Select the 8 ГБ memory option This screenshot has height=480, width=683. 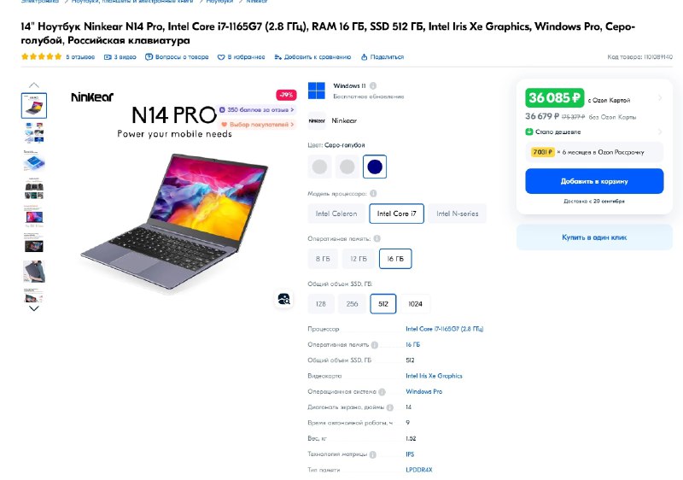tap(323, 259)
